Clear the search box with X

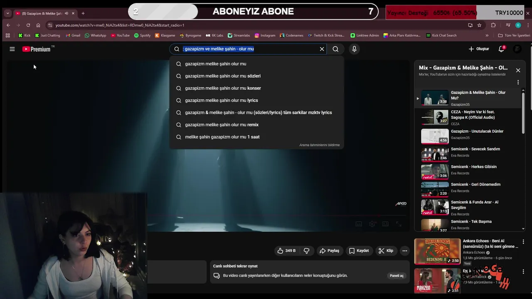[322, 49]
